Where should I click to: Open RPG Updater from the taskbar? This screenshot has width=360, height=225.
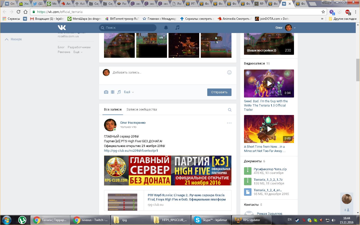coord(252,220)
